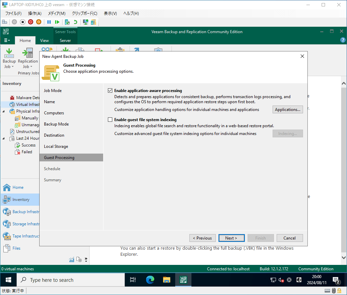Switch to the Home ribbon tab
Viewport: 347px width, 295px height.
point(25,41)
